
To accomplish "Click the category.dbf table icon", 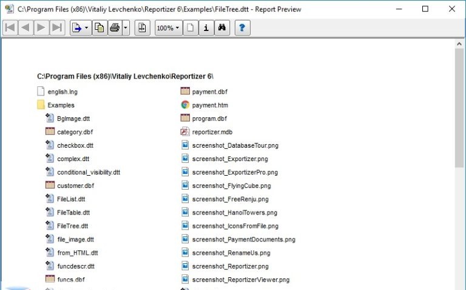I will tap(50, 131).
